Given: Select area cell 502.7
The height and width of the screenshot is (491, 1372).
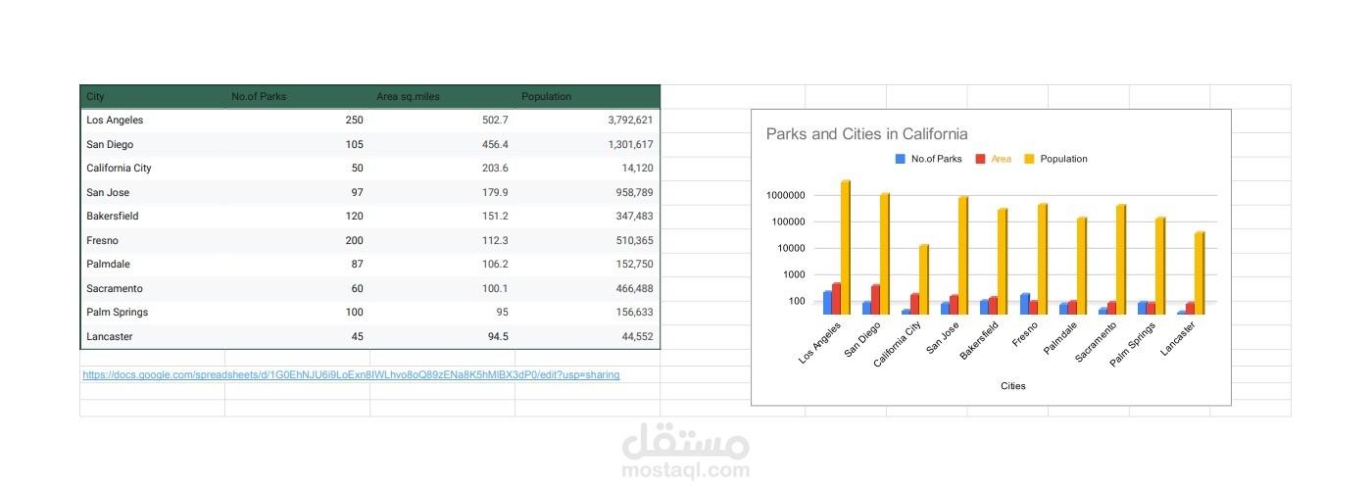Looking at the screenshot, I should click(495, 120).
